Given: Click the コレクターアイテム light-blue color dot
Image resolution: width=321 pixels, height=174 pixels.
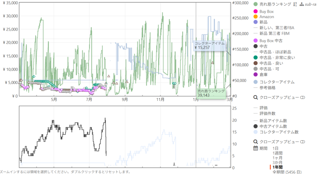Looking at the screenshot, I should tap(255, 82).
